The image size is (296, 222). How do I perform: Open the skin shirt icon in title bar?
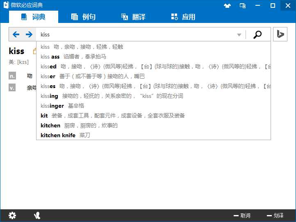227,6
